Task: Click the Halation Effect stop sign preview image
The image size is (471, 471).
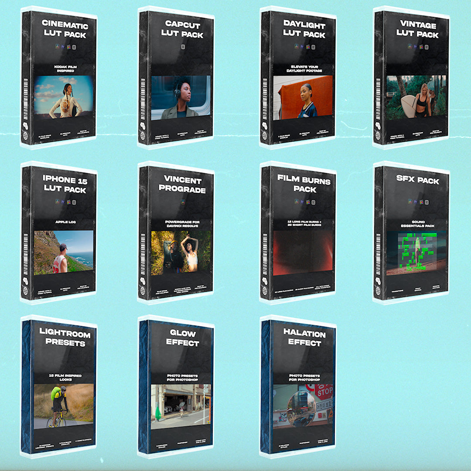Action: (303, 405)
